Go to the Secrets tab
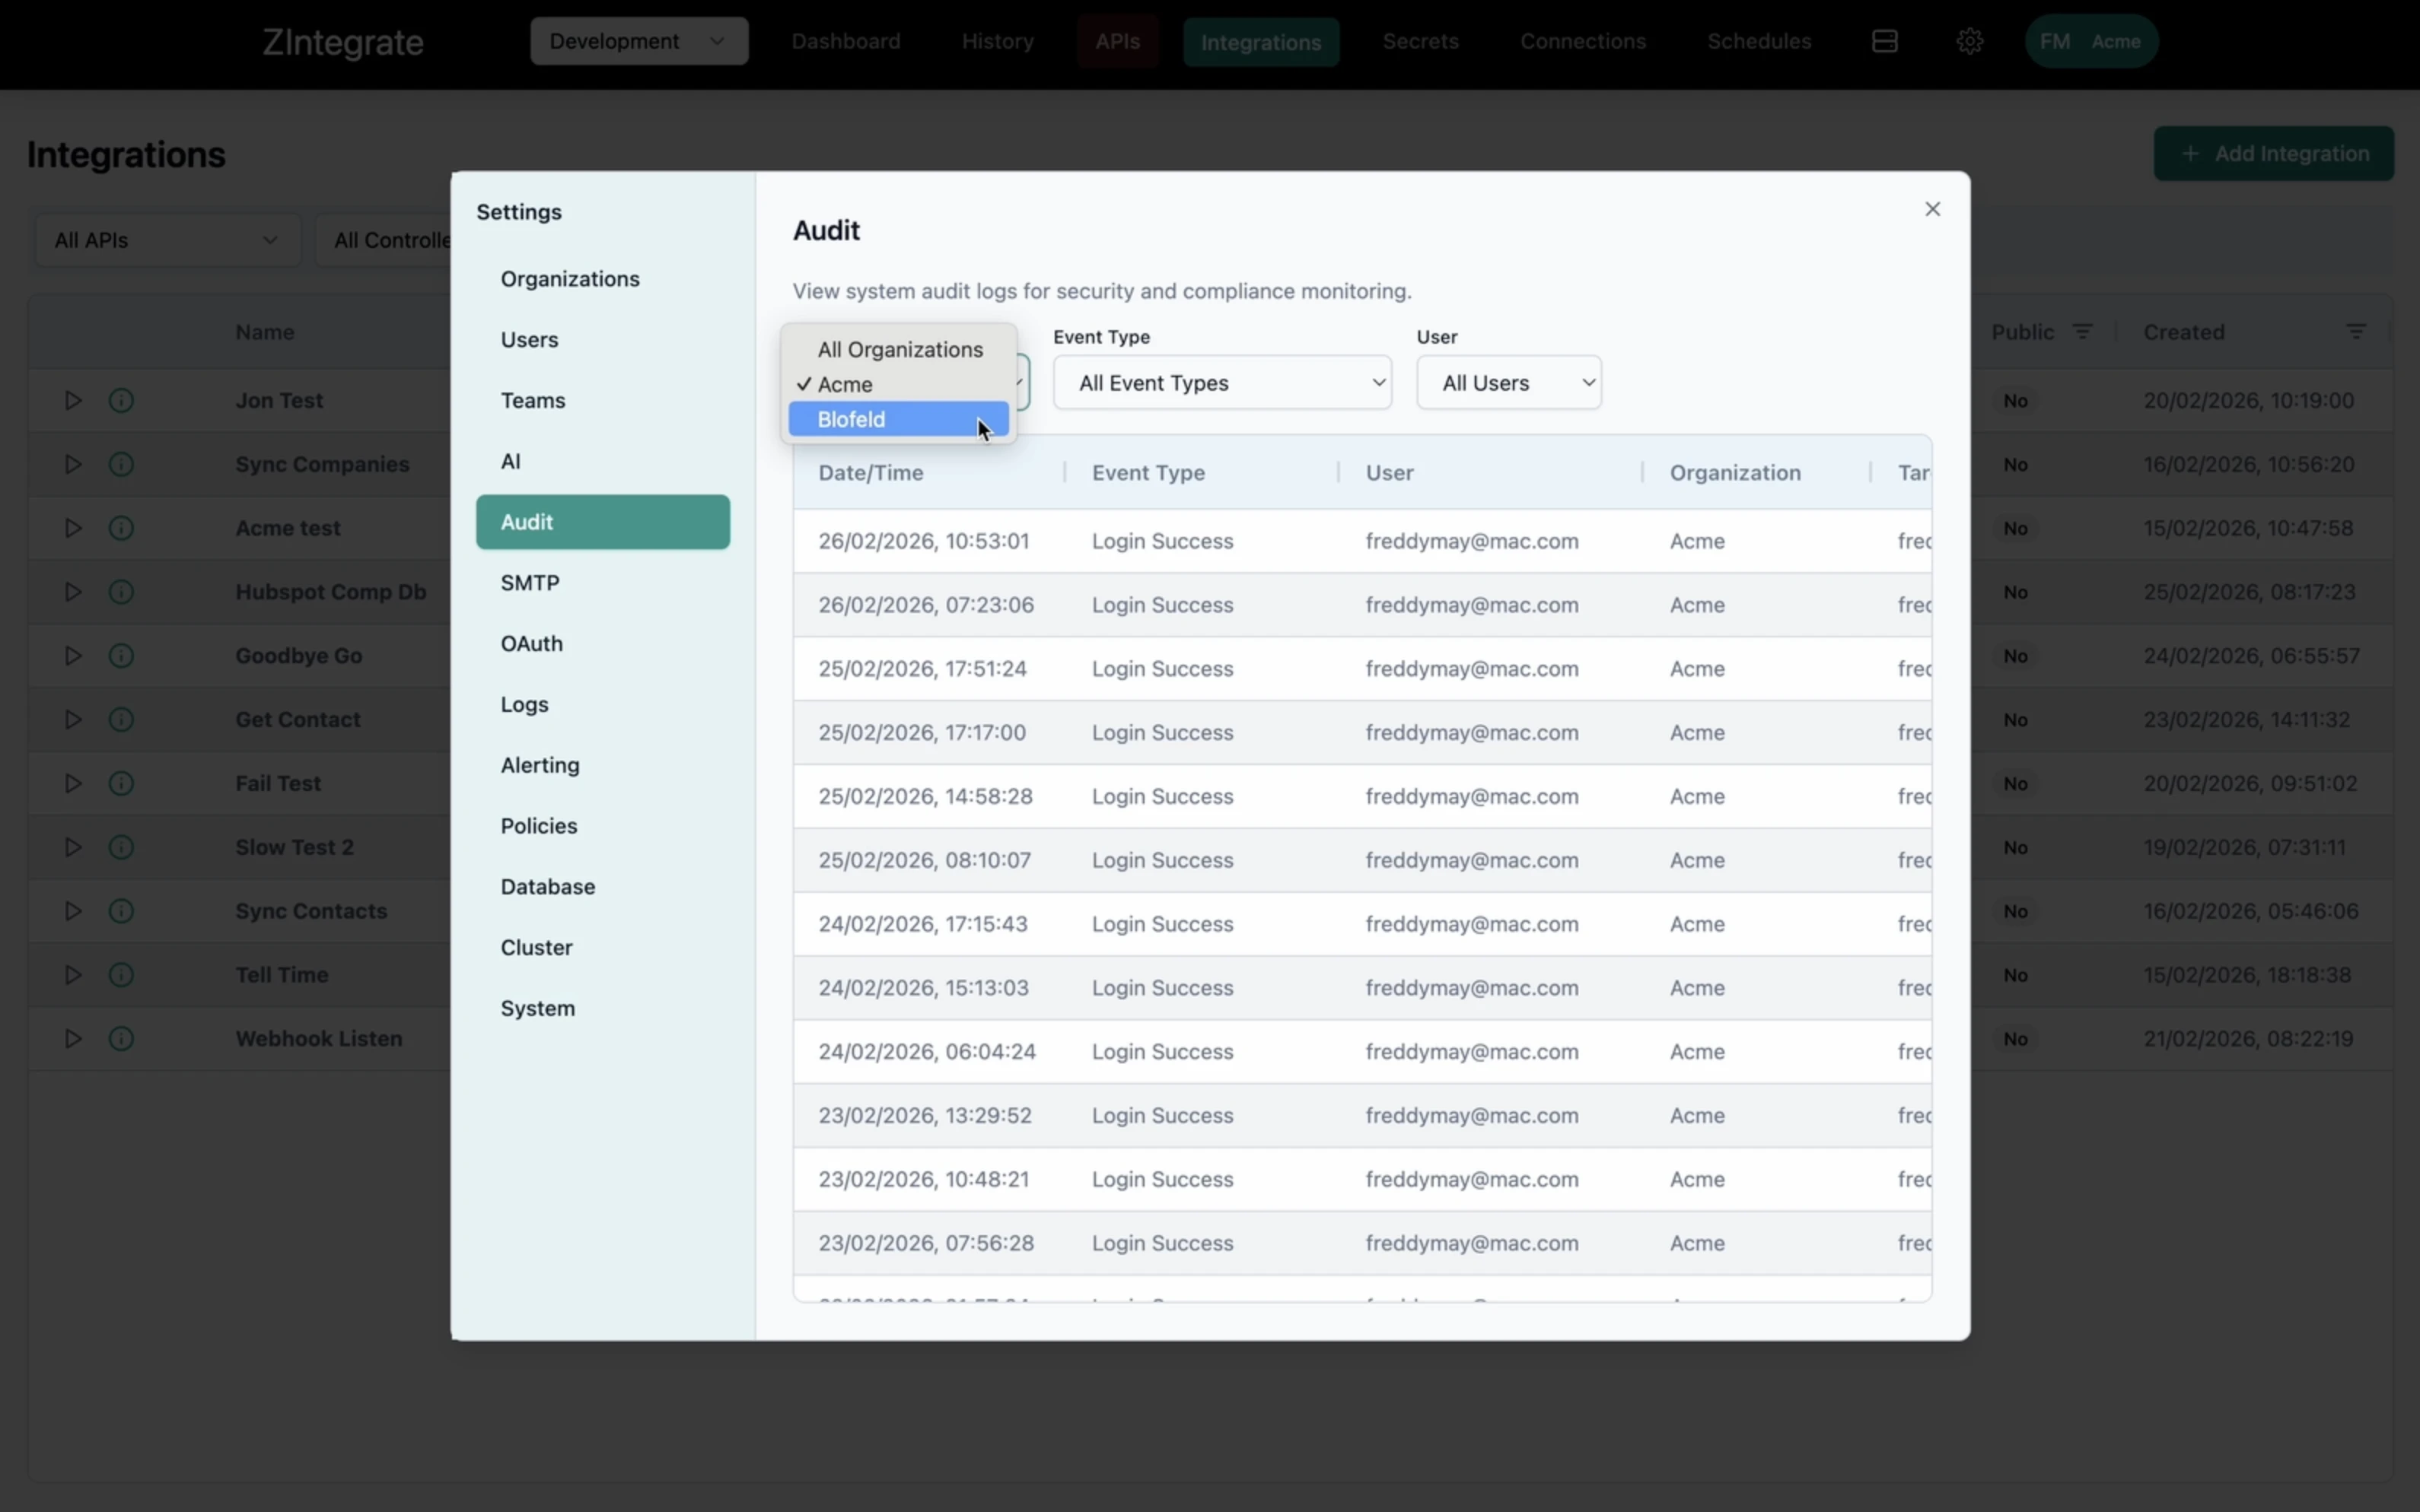This screenshot has width=2420, height=1512. [x=1419, y=41]
